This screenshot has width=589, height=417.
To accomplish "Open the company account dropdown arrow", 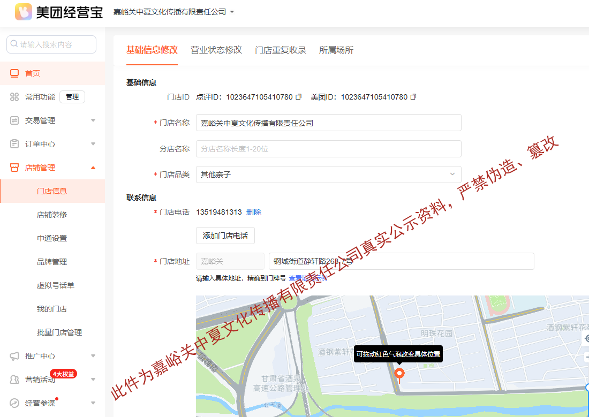I will [x=232, y=12].
